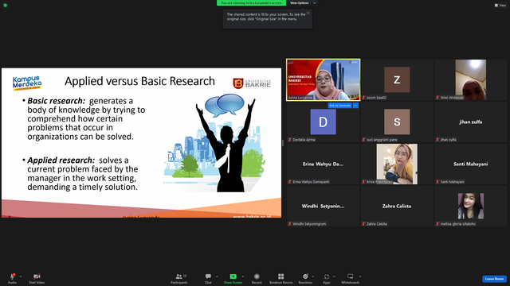Click the 'Basic research:' bullet text
The height and width of the screenshot is (286, 510).
(x=57, y=101)
